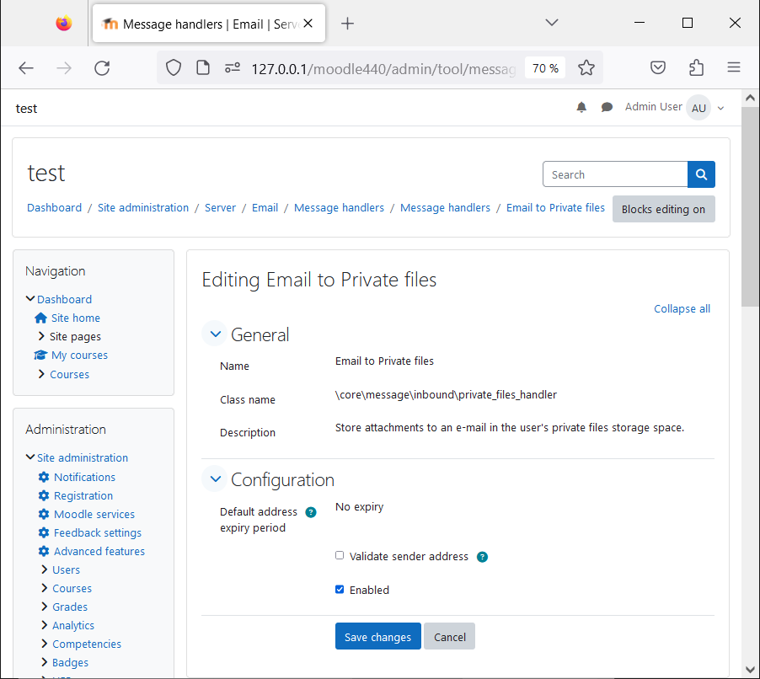
Task: Open the messaging speech bubble icon
Action: 607,107
